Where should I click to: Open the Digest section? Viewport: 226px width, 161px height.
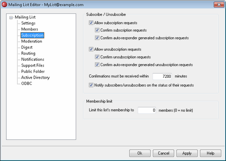point(27,47)
